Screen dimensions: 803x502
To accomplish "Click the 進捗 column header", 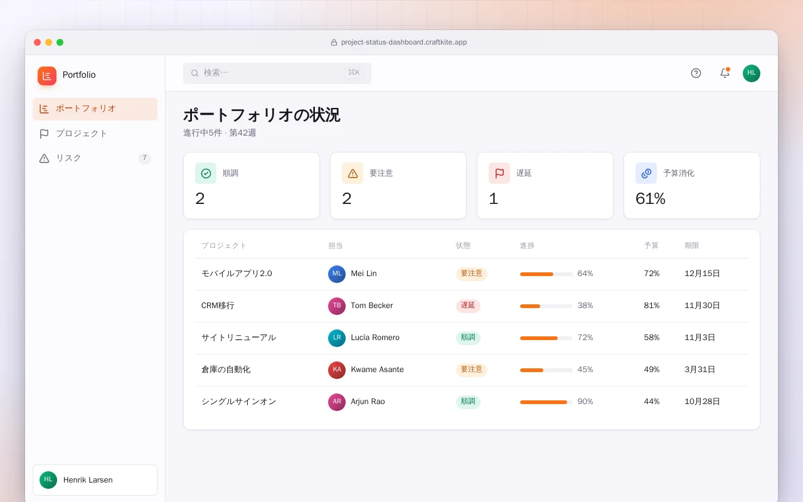I will pos(527,246).
